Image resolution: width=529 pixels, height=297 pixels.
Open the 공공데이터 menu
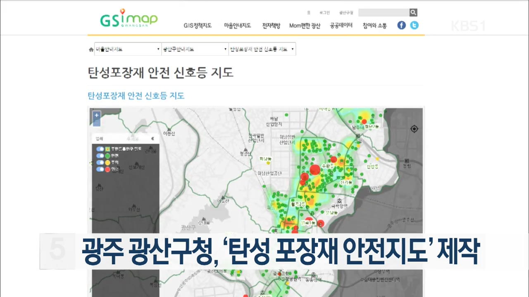[341, 26]
